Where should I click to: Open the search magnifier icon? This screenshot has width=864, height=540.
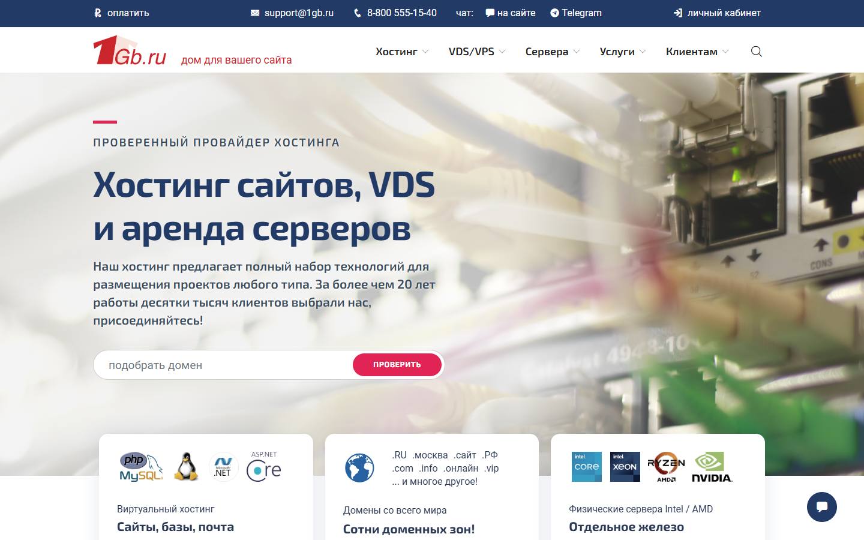(x=757, y=51)
